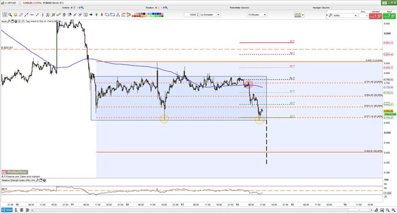Click the yellow layers tool icon
Screen dimensions: 397x213
coord(15,15)
